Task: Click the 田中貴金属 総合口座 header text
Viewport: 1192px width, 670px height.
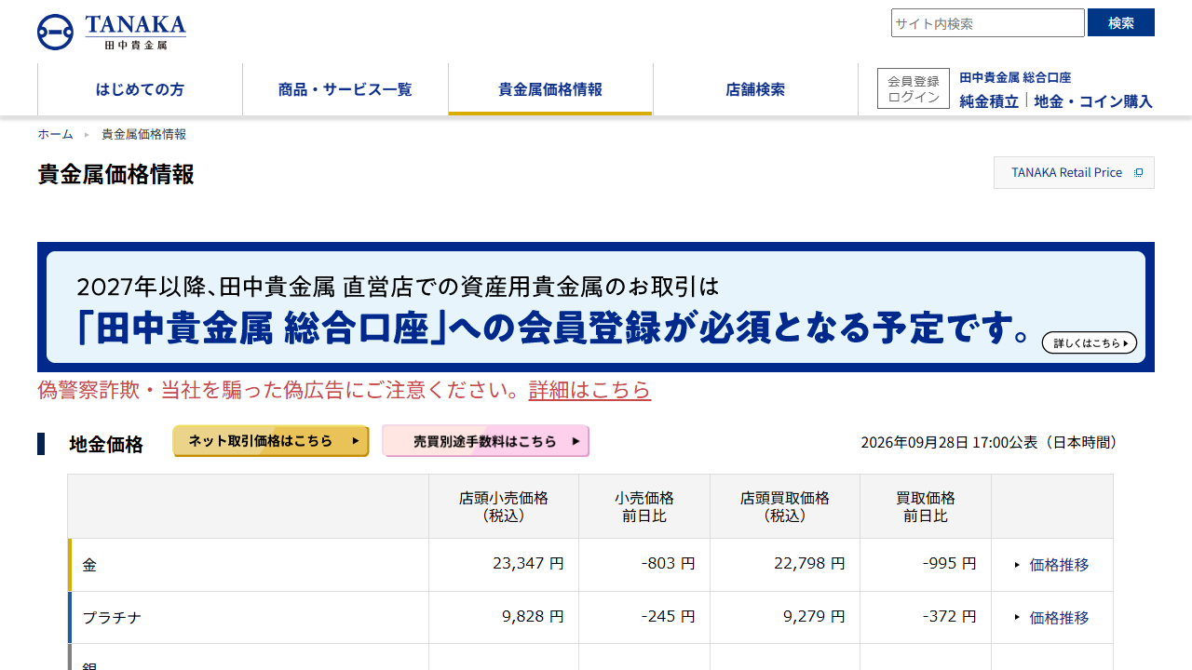Action: (x=1015, y=78)
